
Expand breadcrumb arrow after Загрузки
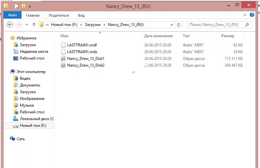point(104,25)
